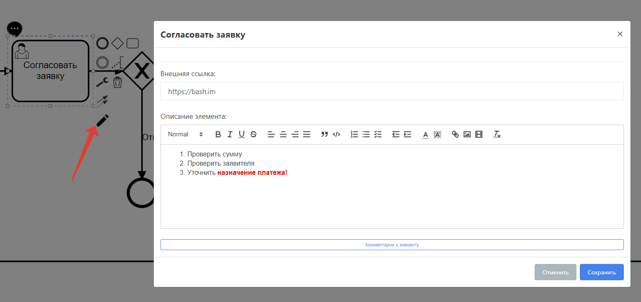Append a gateway from the context pad
Screen dimensions: 641x302
(118, 43)
